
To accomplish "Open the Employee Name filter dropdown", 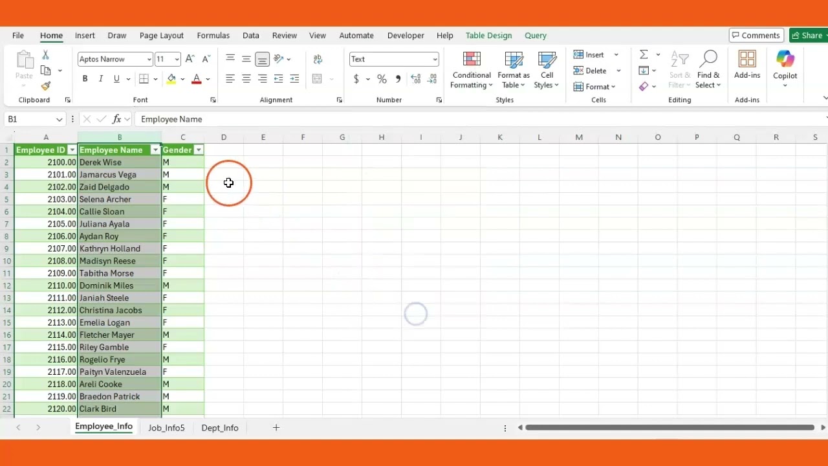I will (155, 150).
